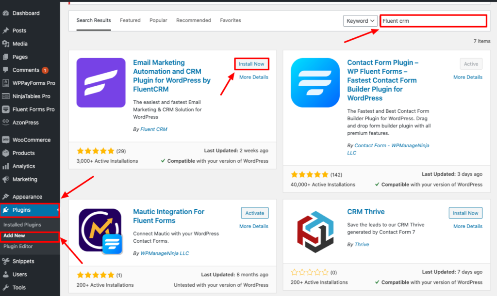Viewport: 497px width, 296px height.
Task: Click the plugin search field containing Fluent crm
Action: [433, 21]
